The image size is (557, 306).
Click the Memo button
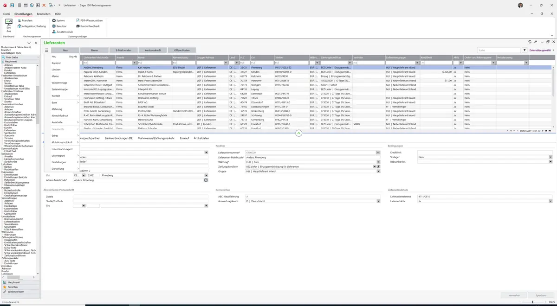94,50
